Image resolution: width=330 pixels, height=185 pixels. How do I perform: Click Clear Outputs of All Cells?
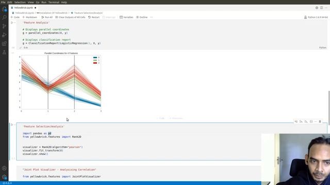click(70, 17)
